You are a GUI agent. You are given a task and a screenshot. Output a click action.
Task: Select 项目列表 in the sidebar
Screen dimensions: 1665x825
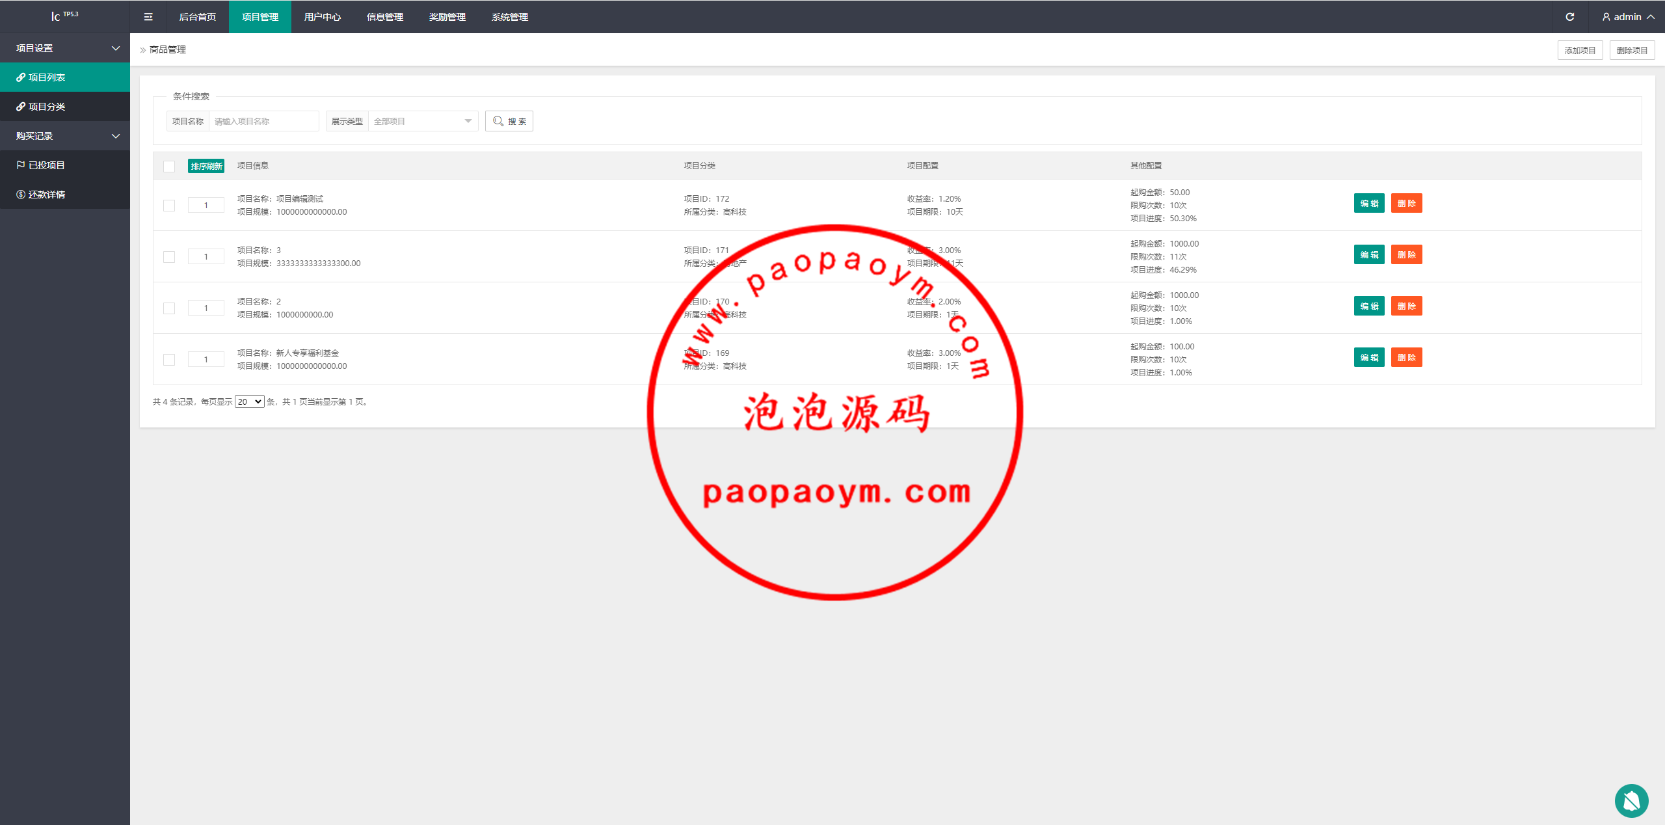65,77
